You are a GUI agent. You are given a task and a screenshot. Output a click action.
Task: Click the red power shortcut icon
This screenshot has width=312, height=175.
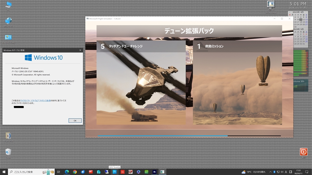click(x=303, y=152)
